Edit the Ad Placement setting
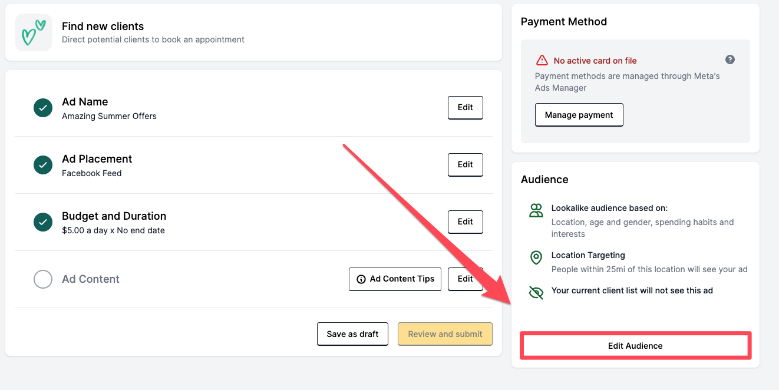779x390 pixels. (465, 165)
